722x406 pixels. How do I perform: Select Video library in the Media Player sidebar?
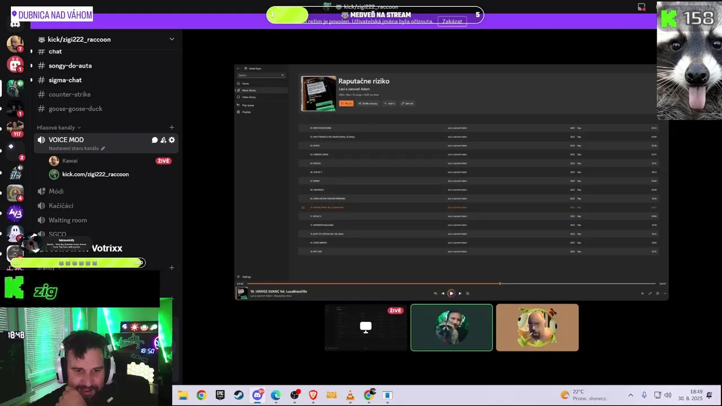click(261, 97)
